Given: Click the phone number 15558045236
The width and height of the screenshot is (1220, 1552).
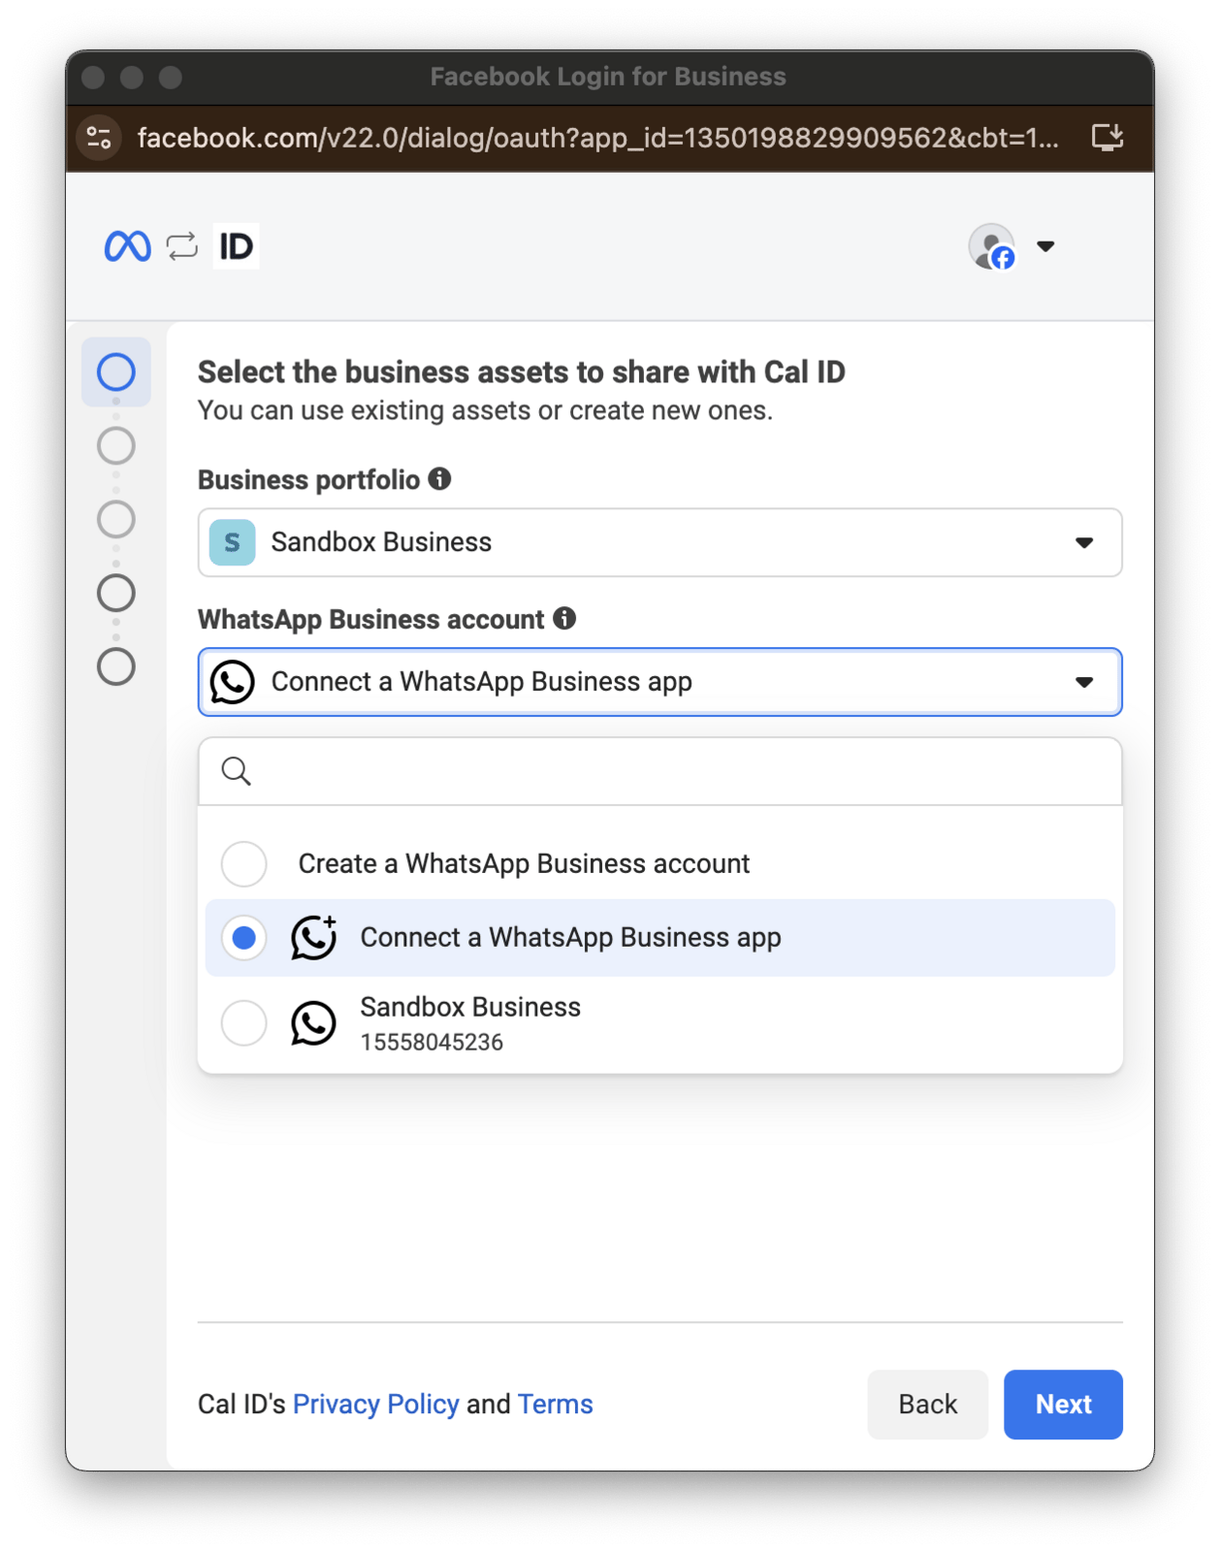Looking at the screenshot, I should [432, 1043].
